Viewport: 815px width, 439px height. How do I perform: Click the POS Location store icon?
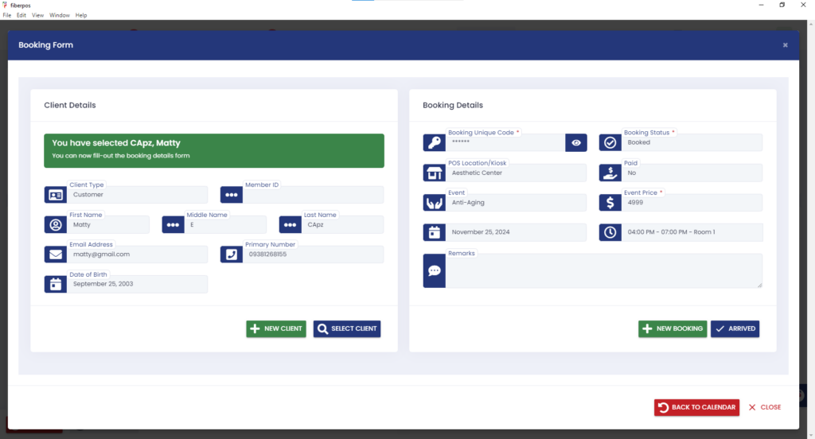click(x=434, y=173)
